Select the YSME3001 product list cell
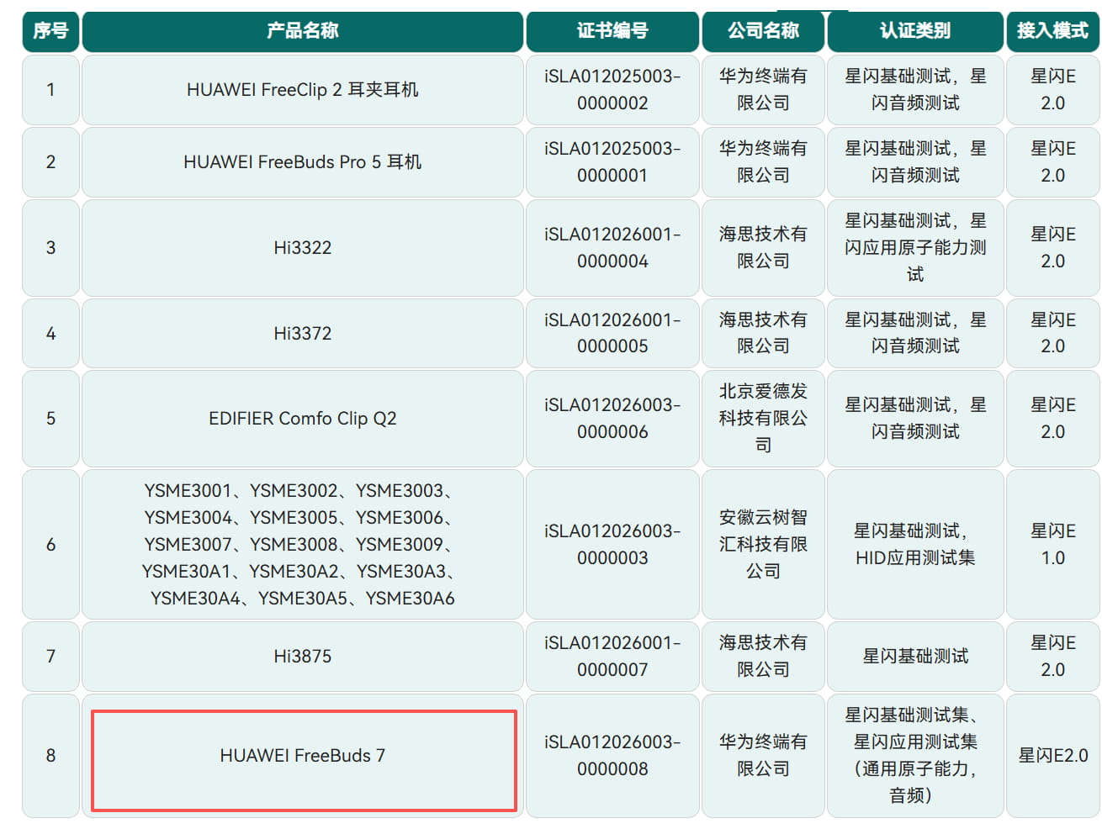 tap(303, 545)
